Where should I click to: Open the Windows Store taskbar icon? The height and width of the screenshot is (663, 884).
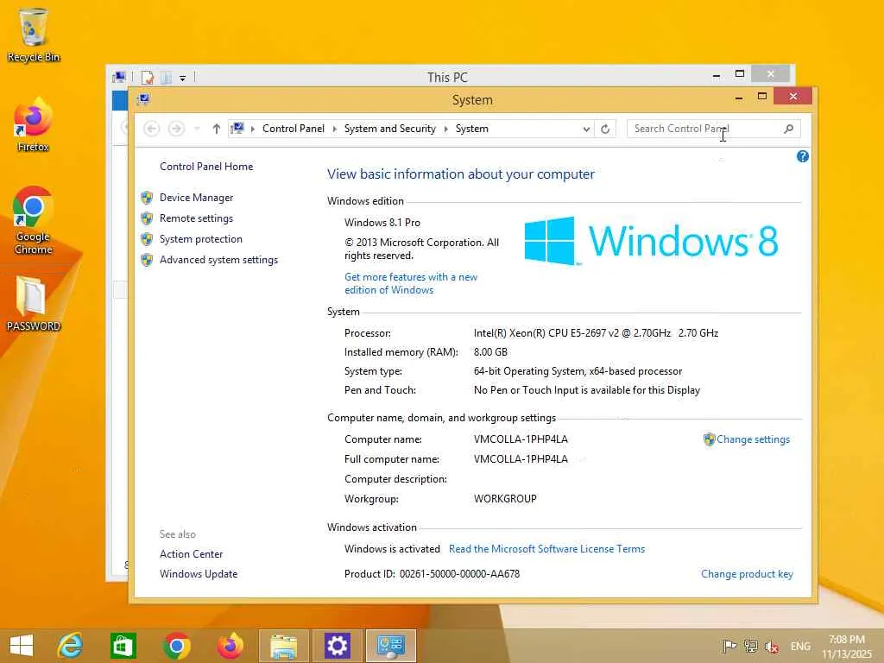pyautogui.click(x=123, y=646)
